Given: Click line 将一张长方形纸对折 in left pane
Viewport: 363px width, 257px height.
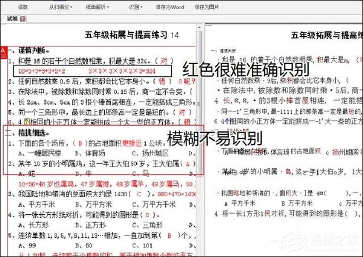Looking at the screenshot, I should pyautogui.click(x=85, y=215).
